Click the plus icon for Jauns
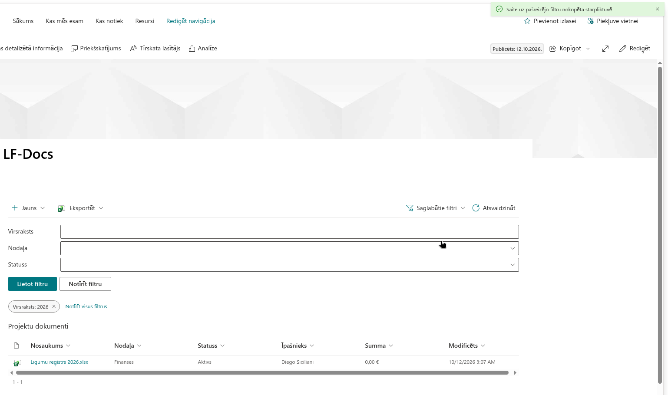Image resolution: width=668 pixels, height=395 pixels. tap(15, 208)
